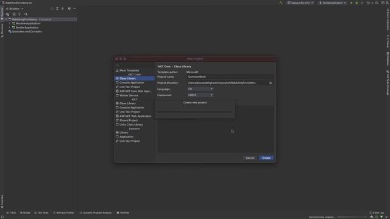Click the search icon in New Project dialog
The height and width of the screenshot is (219, 390).
coord(118,65)
